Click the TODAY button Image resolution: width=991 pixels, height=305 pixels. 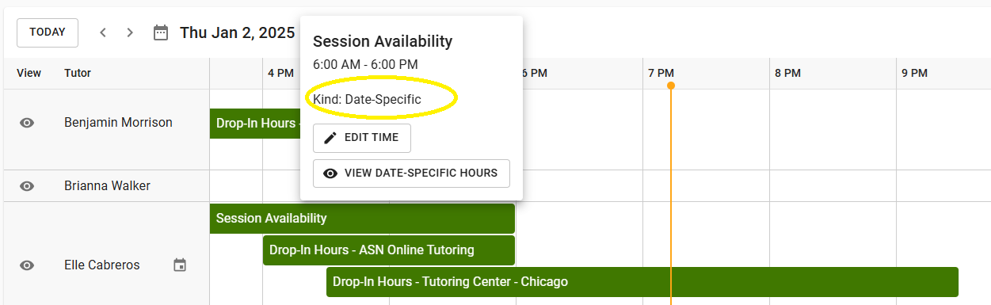(48, 32)
